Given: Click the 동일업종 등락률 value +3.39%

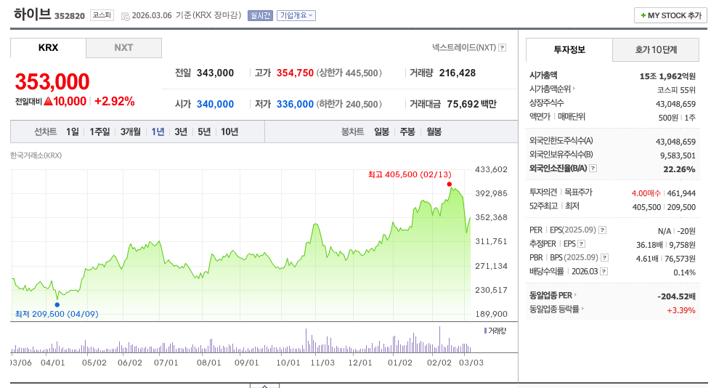Looking at the screenshot, I should click(681, 310).
